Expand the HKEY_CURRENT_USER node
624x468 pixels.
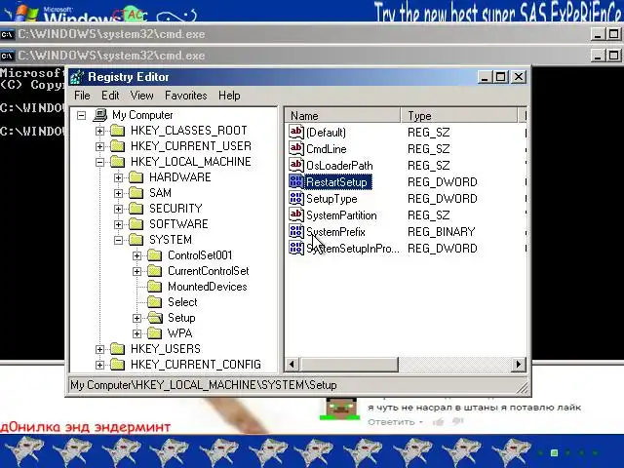(x=99, y=146)
